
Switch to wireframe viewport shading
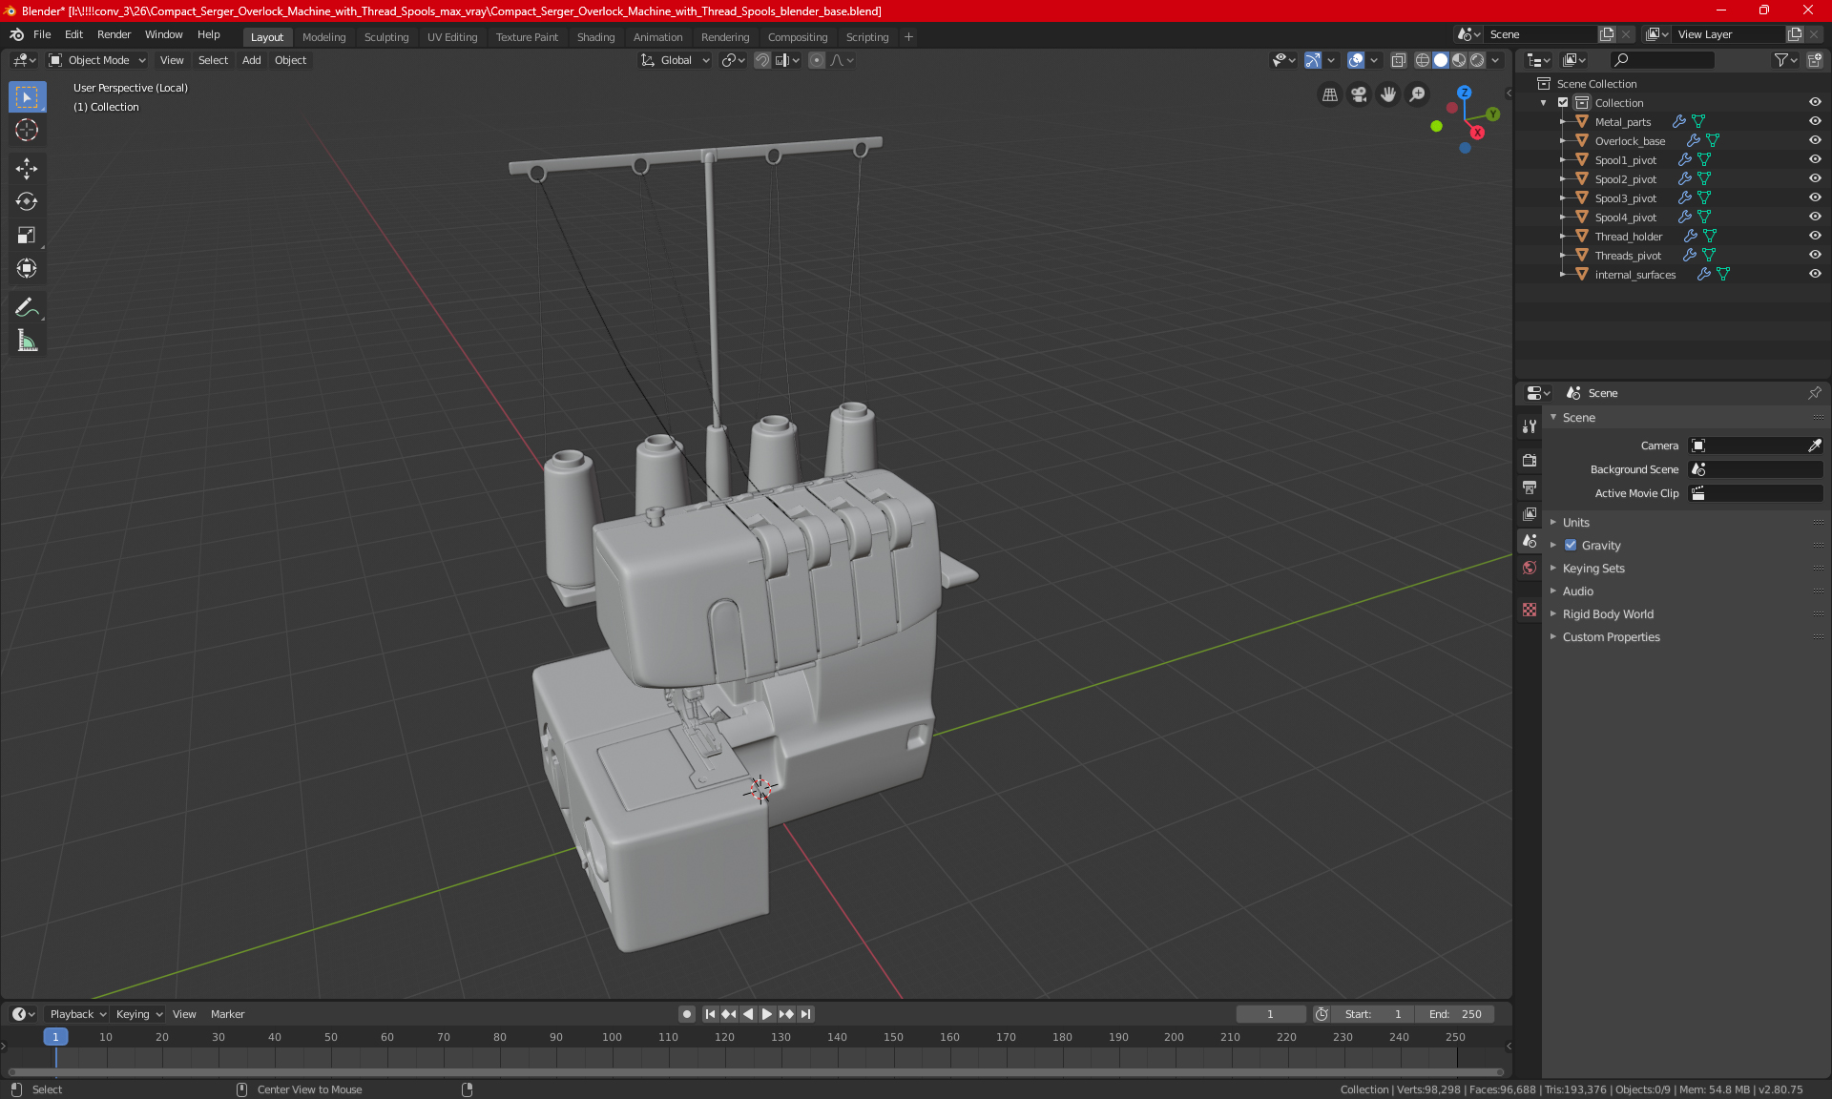tap(1422, 60)
